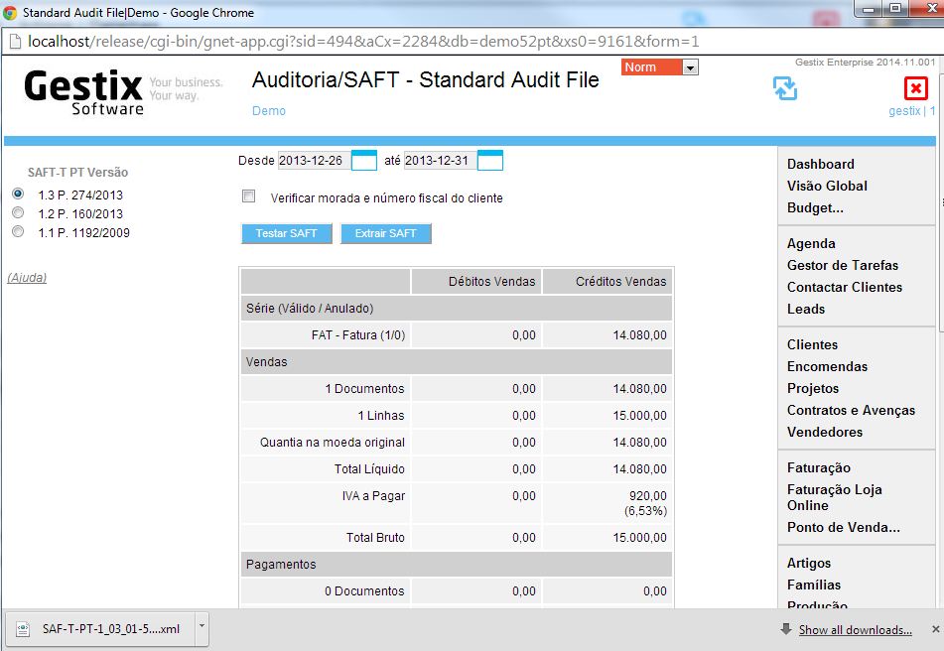Image resolution: width=944 pixels, height=651 pixels.
Task: Click the downloaded XML file icon
Action: [23, 629]
